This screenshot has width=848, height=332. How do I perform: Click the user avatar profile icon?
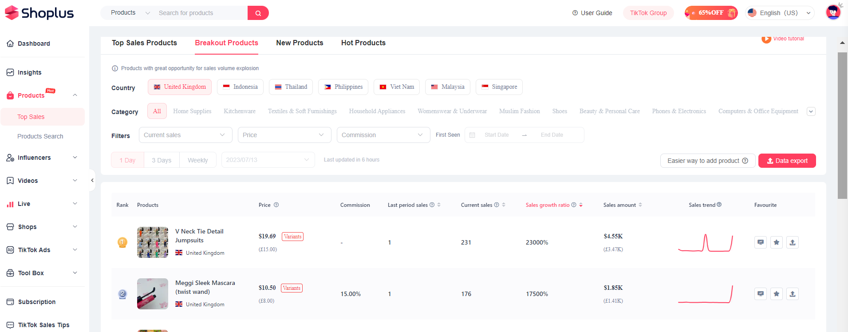833,12
